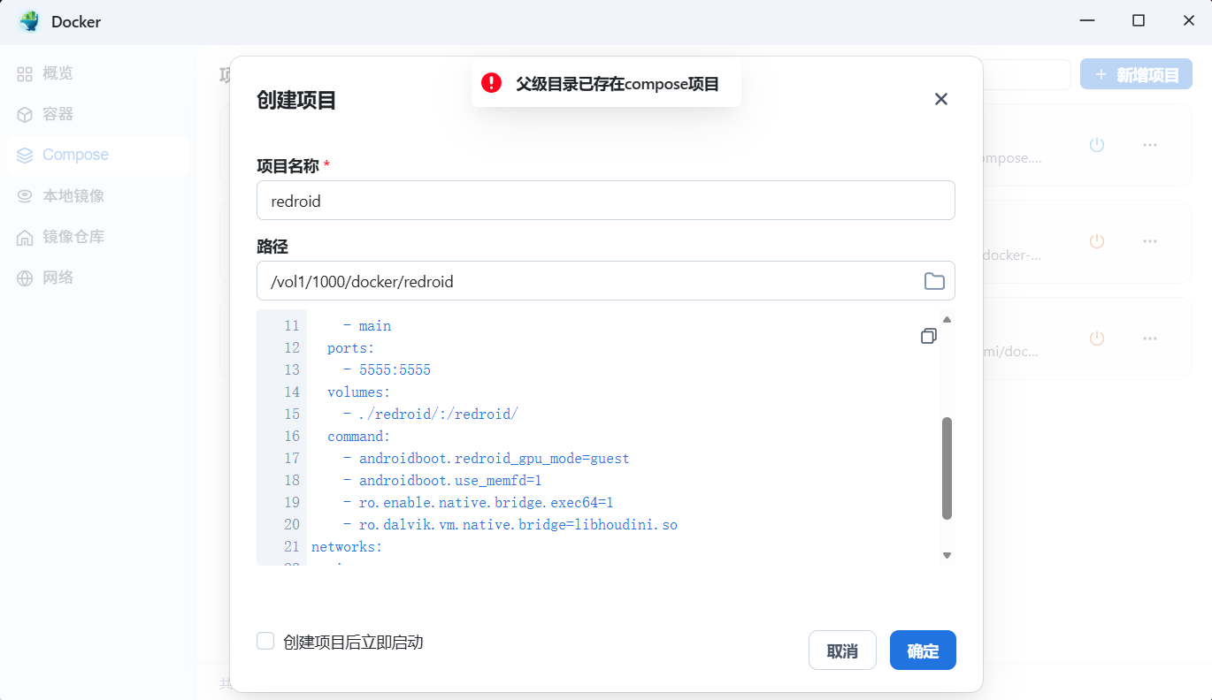Click the Docker app logo in title bar
This screenshot has height=700, width=1212.
(29, 21)
